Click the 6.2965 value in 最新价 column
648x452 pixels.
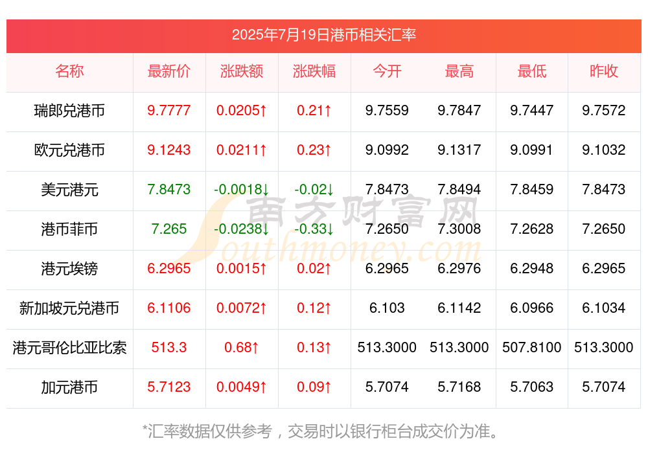click(x=168, y=269)
